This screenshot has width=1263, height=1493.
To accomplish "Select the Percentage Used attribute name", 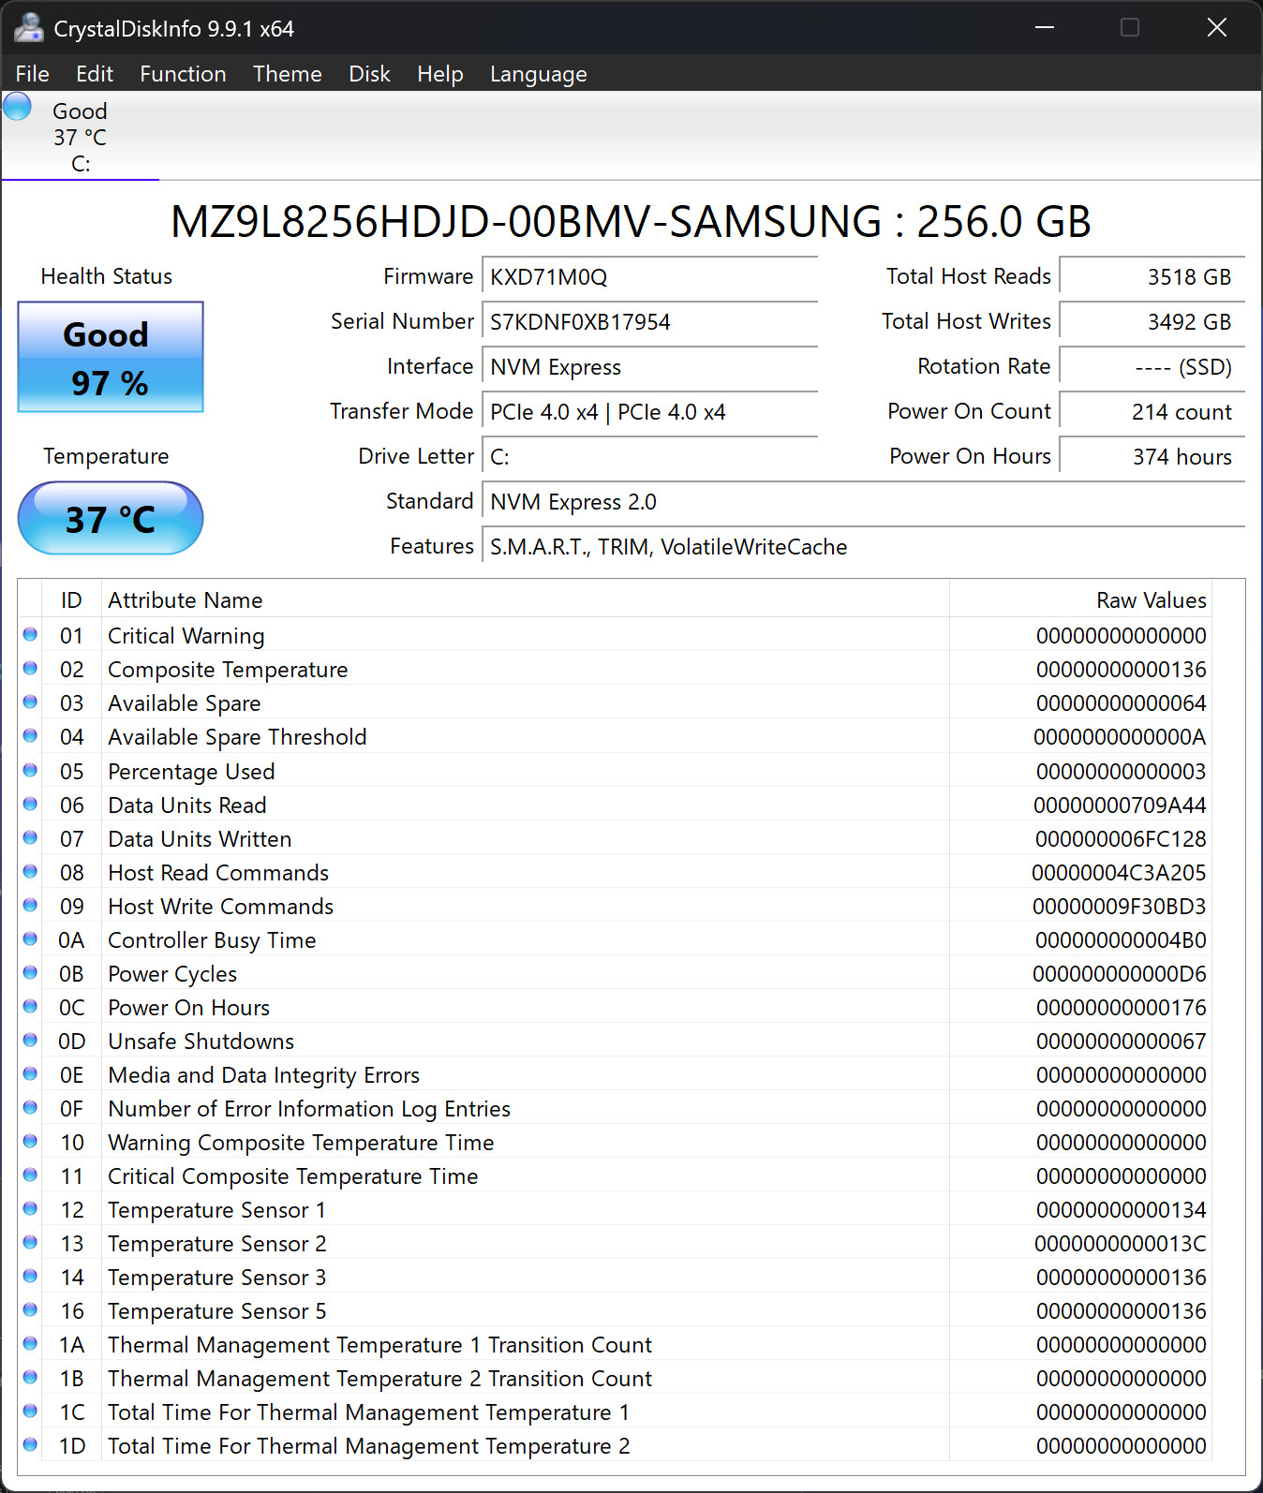I will coord(191,772).
